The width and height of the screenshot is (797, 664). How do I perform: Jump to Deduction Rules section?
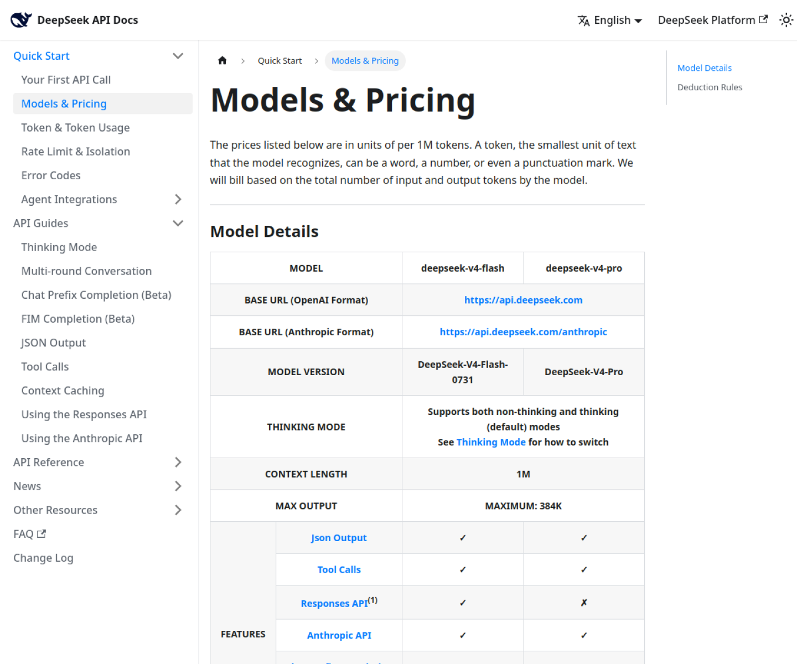[710, 87]
